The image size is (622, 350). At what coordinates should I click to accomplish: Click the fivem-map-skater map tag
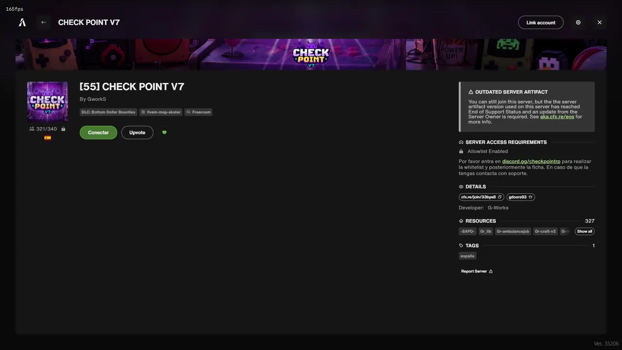point(161,112)
